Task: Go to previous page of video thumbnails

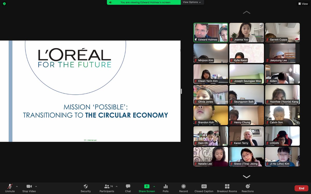Action: (246, 12)
